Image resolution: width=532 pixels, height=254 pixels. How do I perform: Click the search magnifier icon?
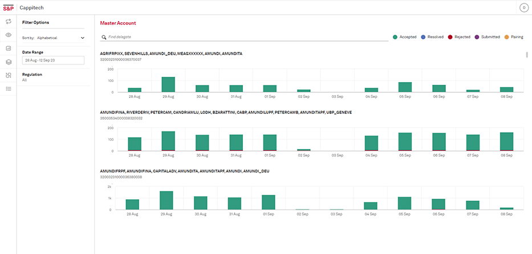pos(104,37)
